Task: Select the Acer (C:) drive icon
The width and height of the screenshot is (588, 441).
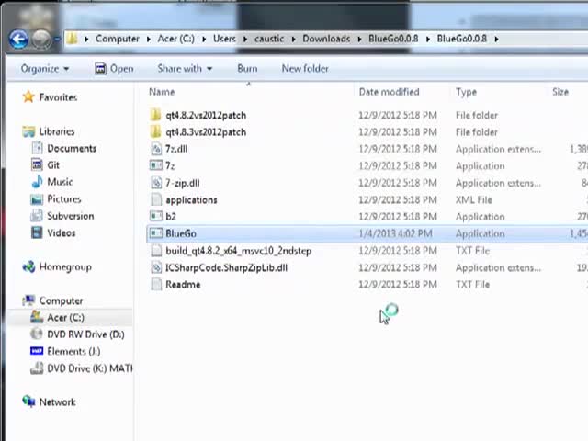Action: (37, 317)
